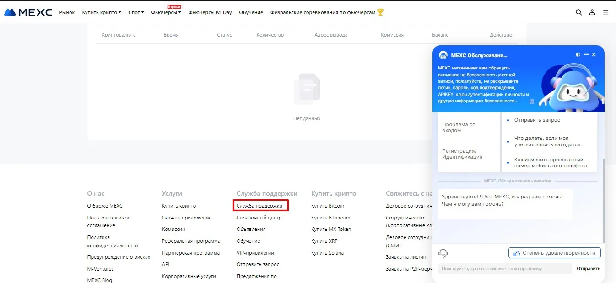Open the hamburger menu icon
616x283 pixels.
pos(605,12)
